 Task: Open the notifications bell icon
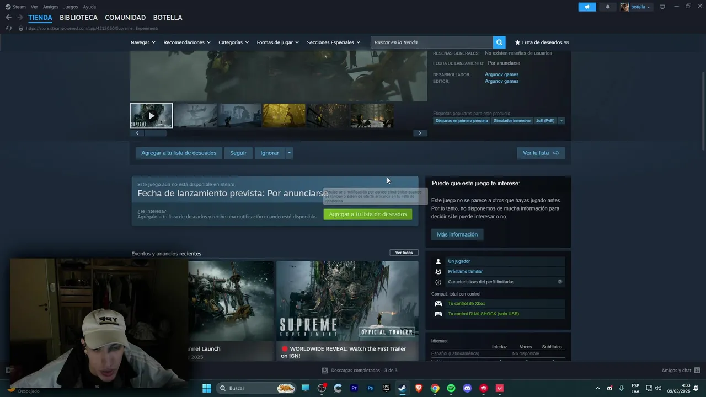[608, 7]
